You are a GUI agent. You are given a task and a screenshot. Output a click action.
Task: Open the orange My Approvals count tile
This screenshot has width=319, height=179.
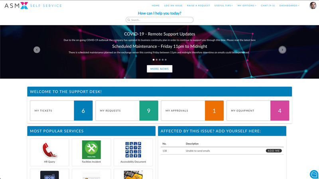(x=214, y=111)
